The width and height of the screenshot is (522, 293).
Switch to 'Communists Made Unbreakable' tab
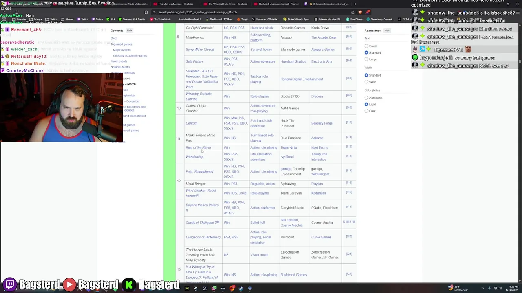pyautogui.click(x=130, y=4)
